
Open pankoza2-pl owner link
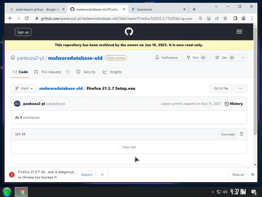(x=30, y=58)
